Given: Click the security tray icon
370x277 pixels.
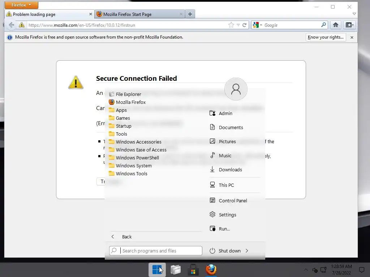Looking at the screenshot, I should click(x=315, y=270).
